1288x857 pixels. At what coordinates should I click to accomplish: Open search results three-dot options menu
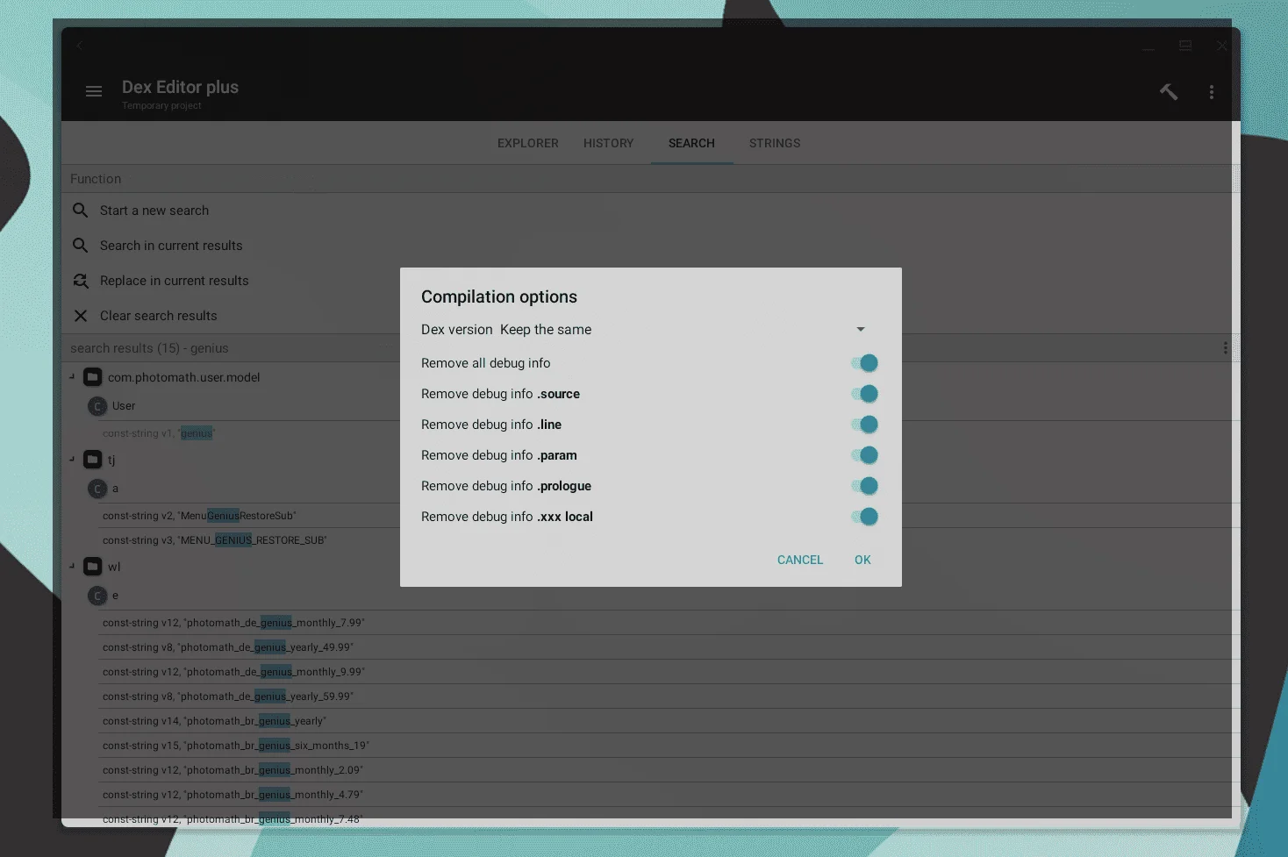point(1226,348)
